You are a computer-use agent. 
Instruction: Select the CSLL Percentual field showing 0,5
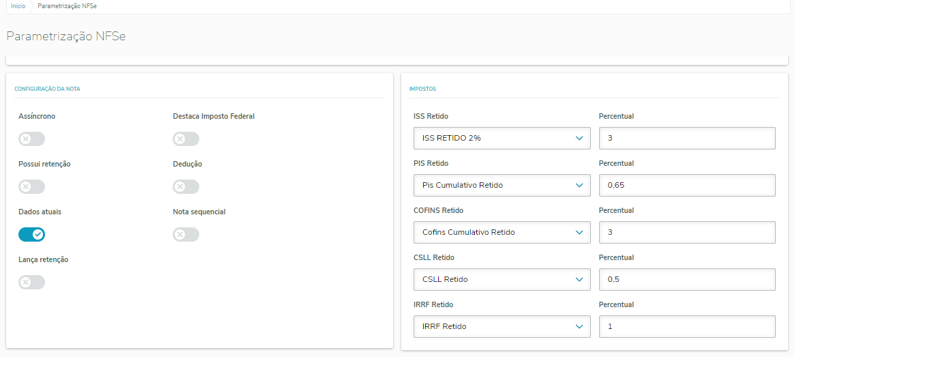[x=687, y=279]
